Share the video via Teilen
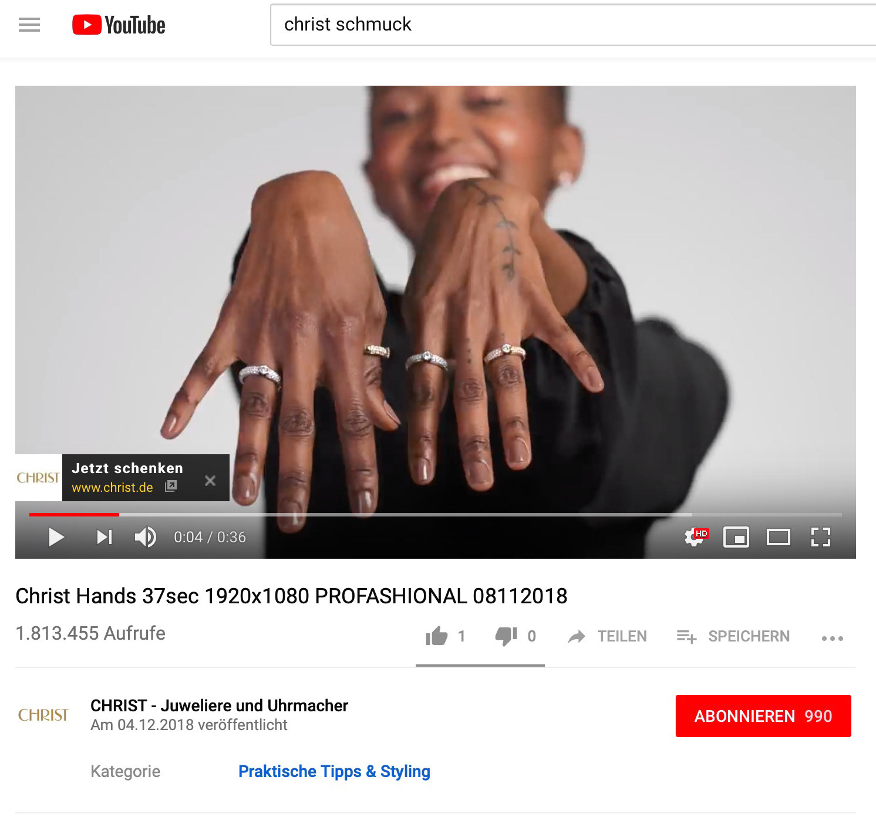Viewport: 876px width, 824px height. [x=607, y=636]
